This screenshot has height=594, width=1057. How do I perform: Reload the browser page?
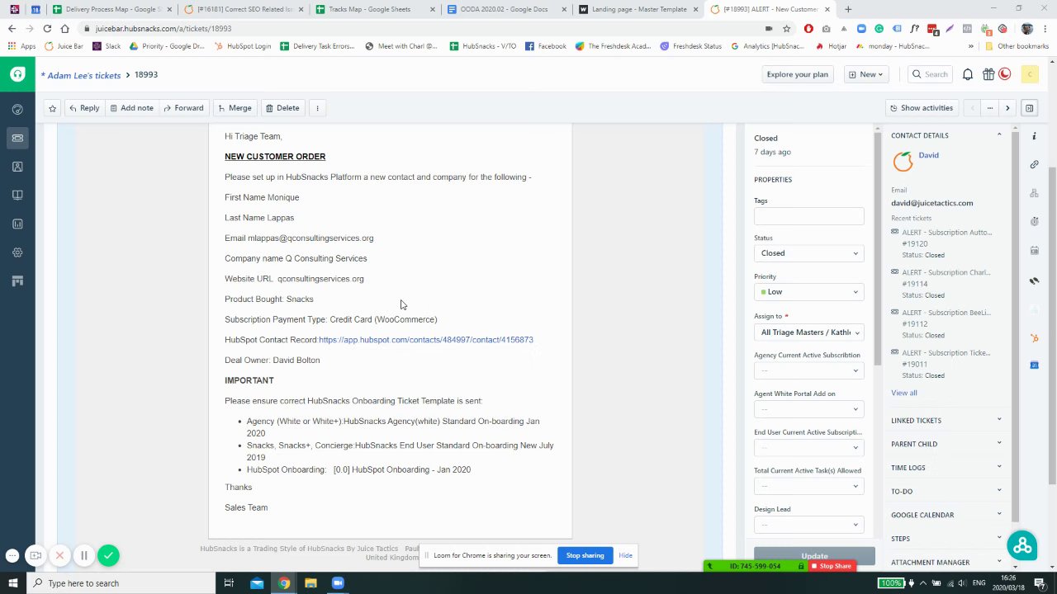coord(47,28)
